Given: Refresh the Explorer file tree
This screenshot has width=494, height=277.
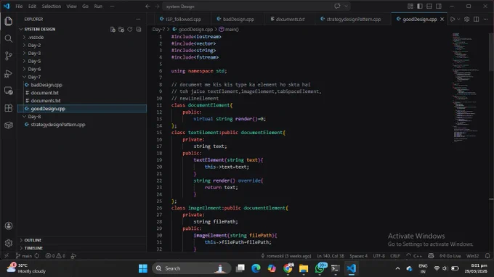Looking at the screenshot, I should (x=130, y=29).
